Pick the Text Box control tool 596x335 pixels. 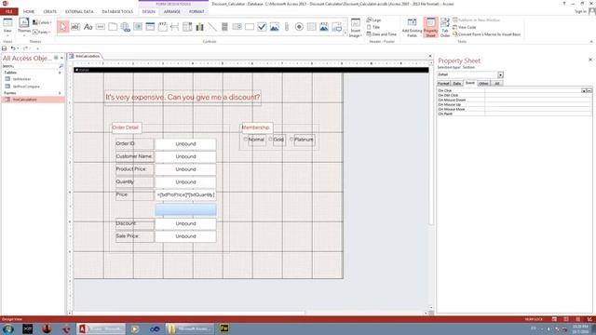tap(75, 27)
